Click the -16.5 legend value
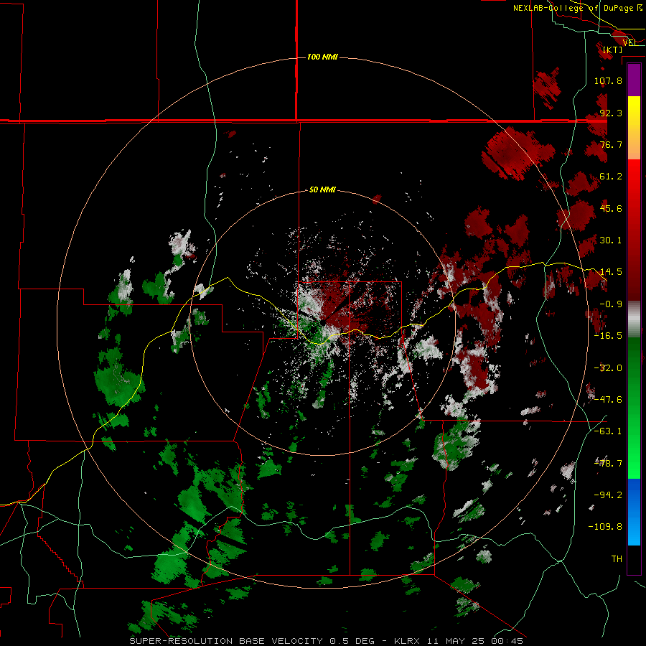Viewport: 646px width, 646px height. [x=608, y=336]
